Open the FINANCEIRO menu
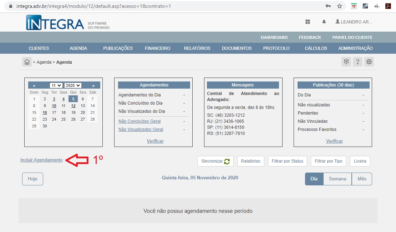This screenshot has height=232, width=396. coord(157,48)
